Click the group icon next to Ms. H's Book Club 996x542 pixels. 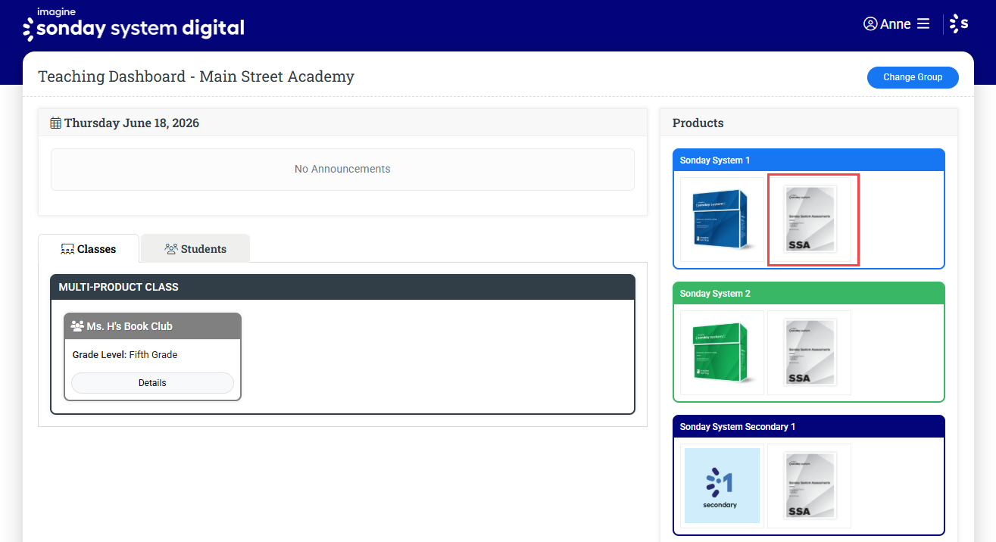click(x=76, y=326)
